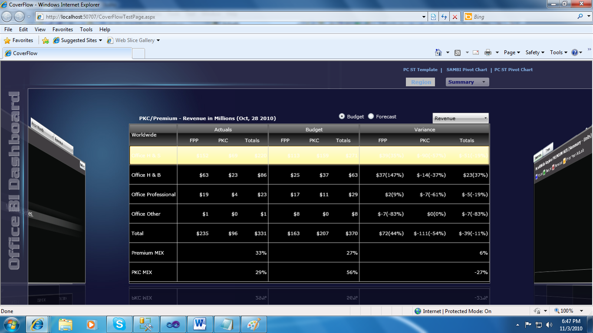Click the Refresh page icon

444,17
